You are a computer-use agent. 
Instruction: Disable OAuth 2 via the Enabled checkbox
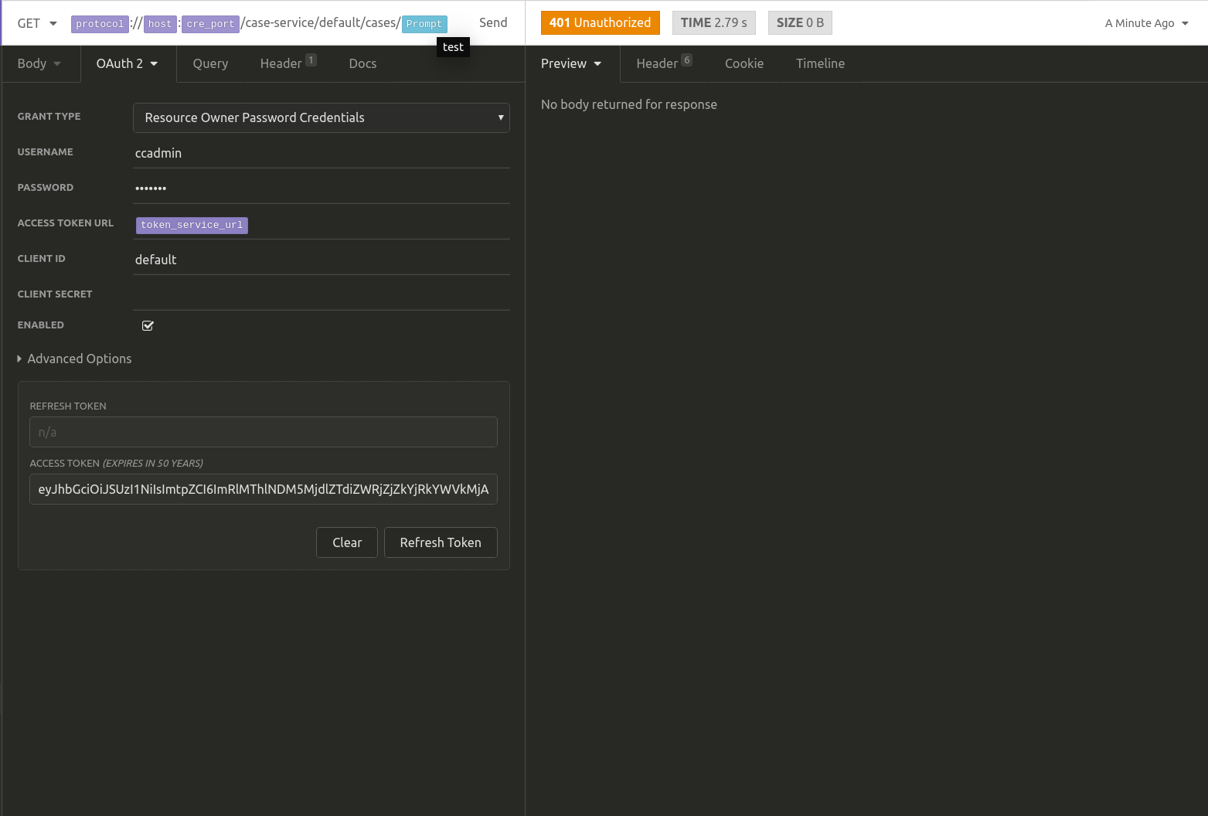click(x=148, y=325)
